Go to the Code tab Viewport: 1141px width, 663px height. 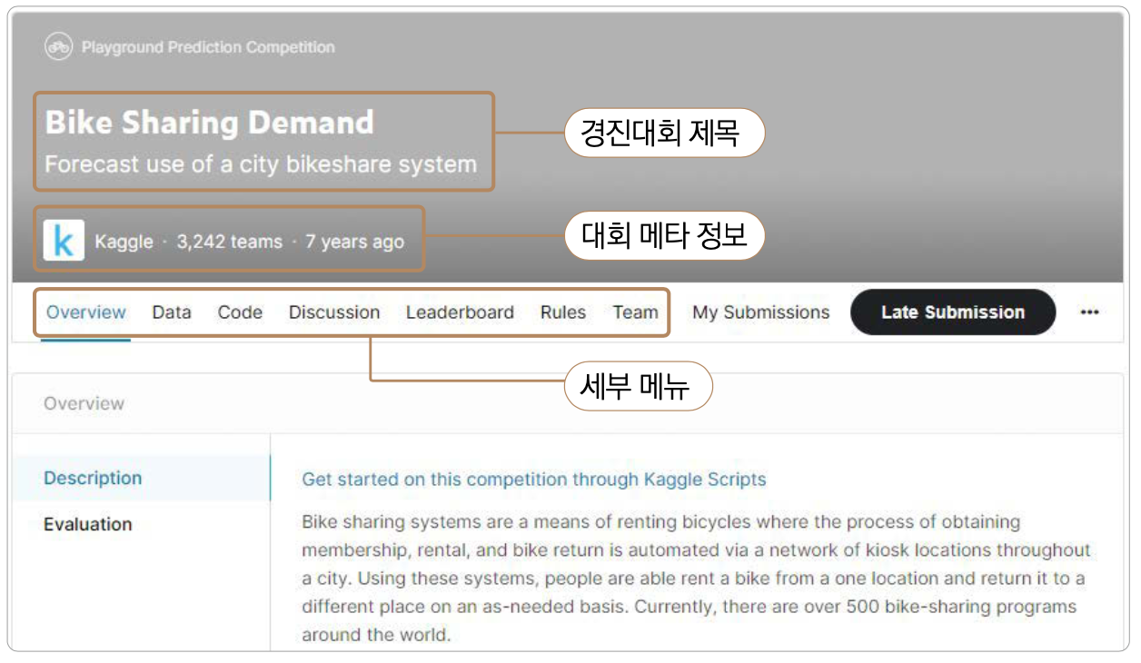point(240,312)
